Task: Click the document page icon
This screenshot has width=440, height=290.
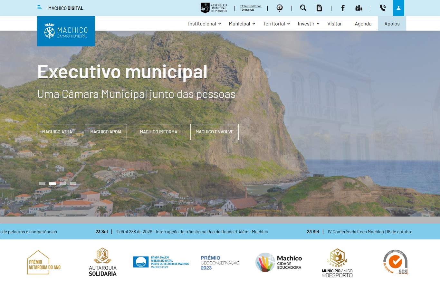Action: pyautogui.click(x=319, y=8)
